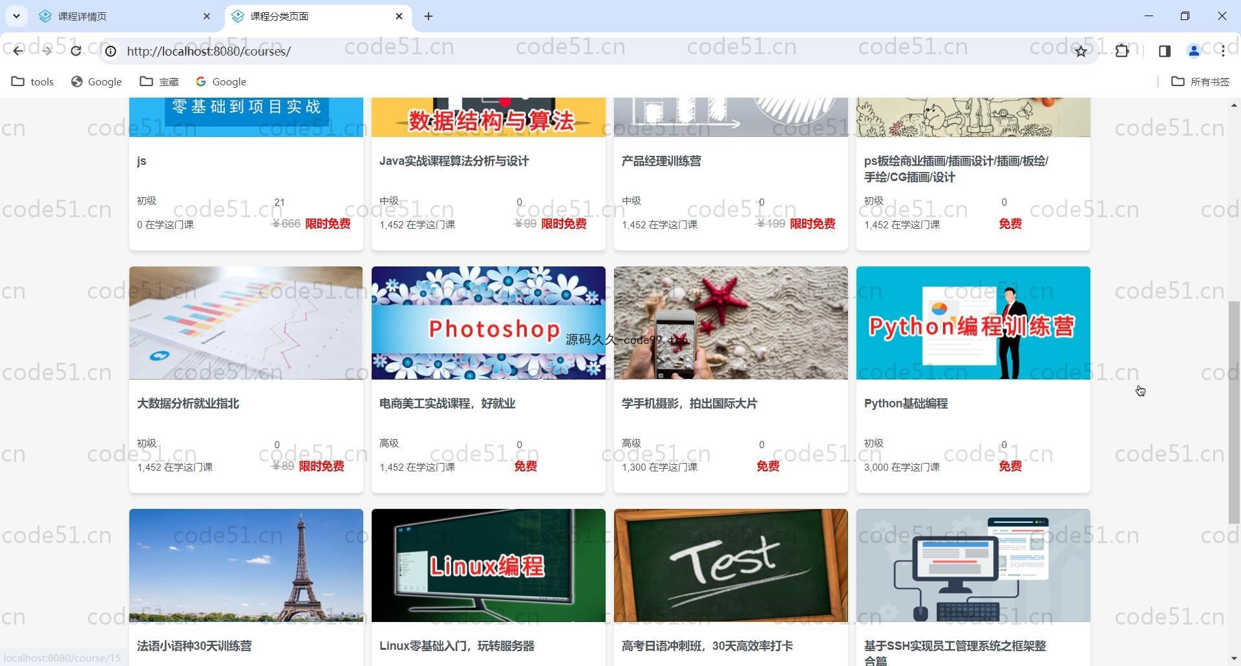Click the page vertical scrollbar thumb
1241x666 pixels.
point(1234,413)
